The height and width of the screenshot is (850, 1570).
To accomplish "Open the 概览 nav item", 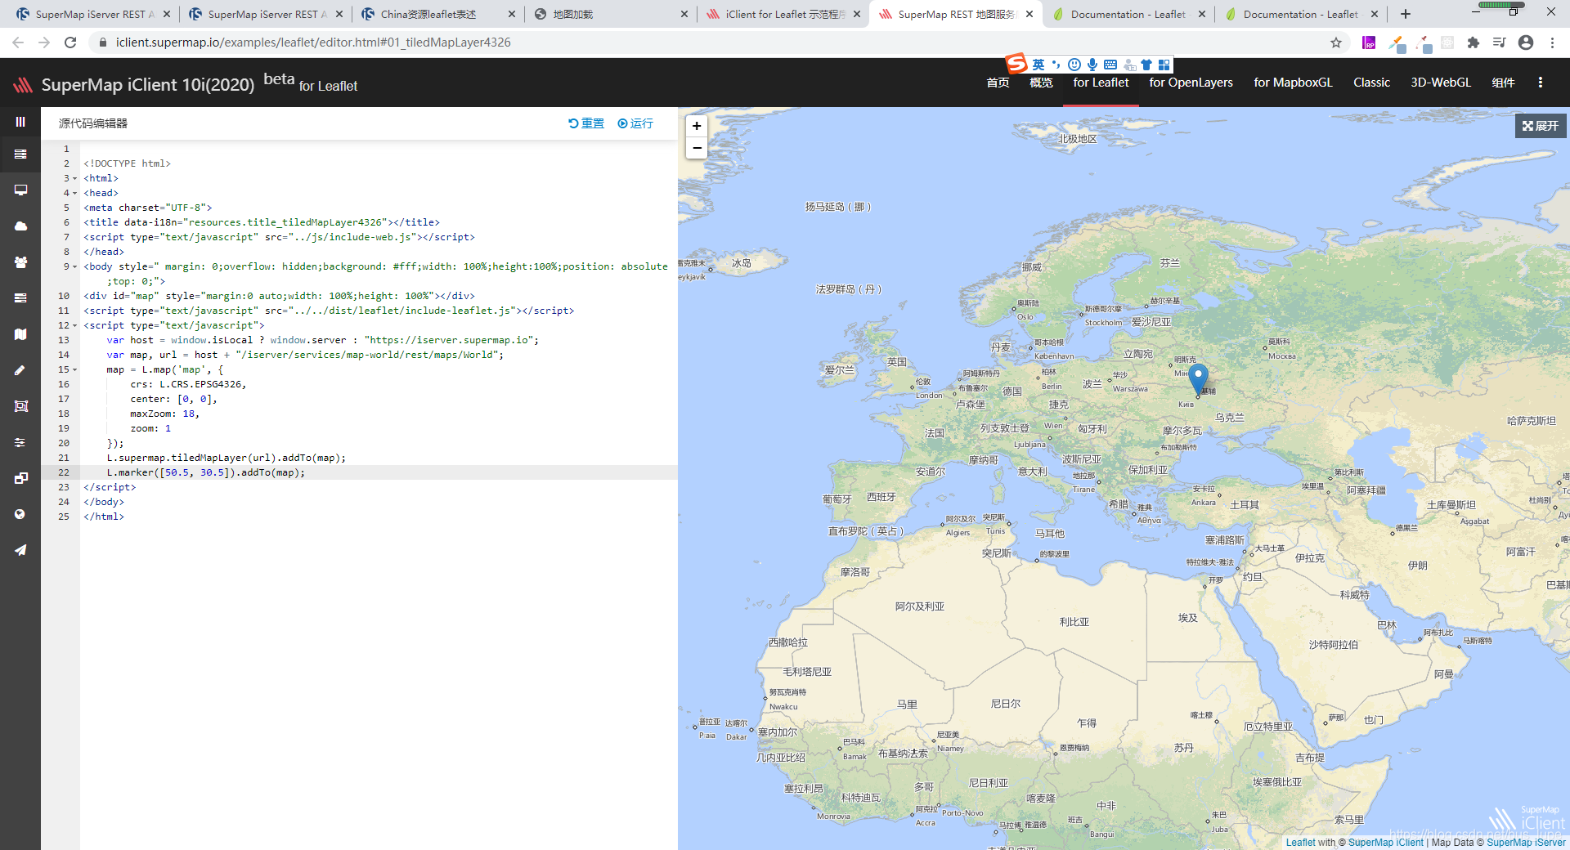I will pyautogui.click(x=1041, y=83).
